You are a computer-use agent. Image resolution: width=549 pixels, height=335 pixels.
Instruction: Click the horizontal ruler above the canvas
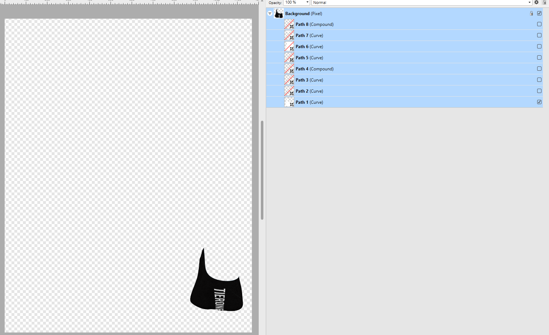(129, 2)
